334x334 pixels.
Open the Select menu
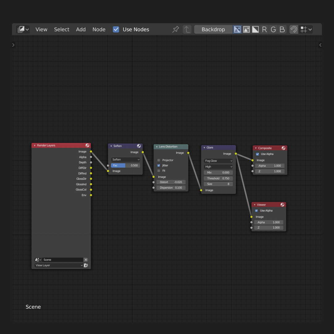[x=62, y=29]
